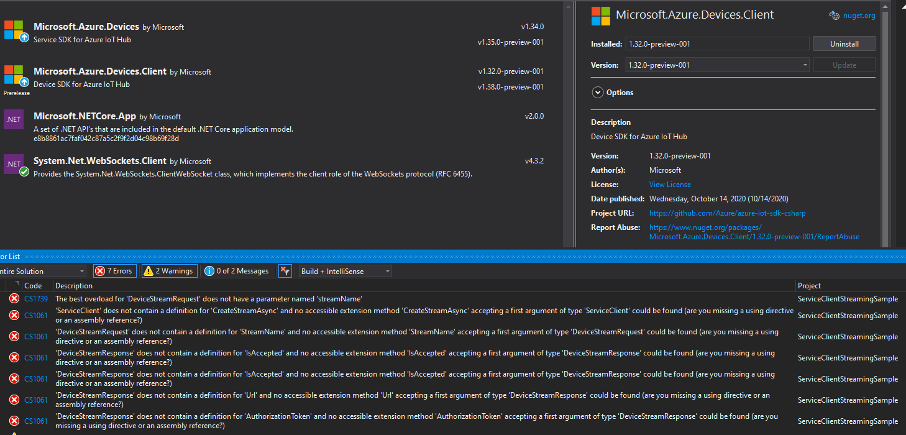
Task: Select the Description column header
Action: click(x=74, y=285)
